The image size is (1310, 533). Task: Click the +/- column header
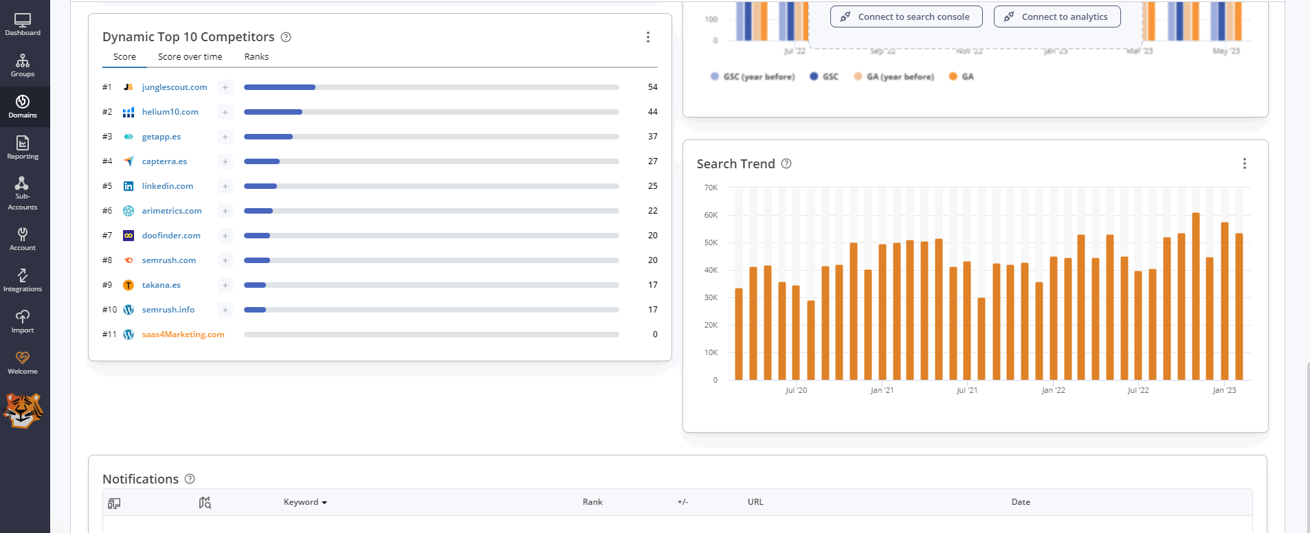(x=682, y=502)
